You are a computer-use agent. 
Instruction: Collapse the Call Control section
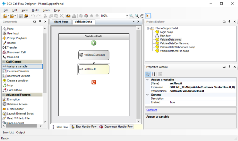(4, 62)
